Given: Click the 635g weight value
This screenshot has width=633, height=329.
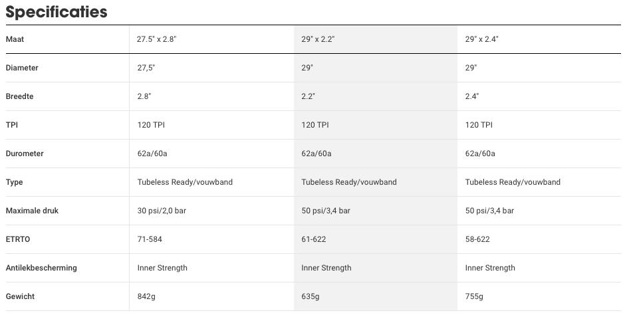Looking at the screenshot, I should click(x=310, y=296).
